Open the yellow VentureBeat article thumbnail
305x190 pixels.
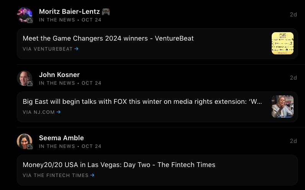click(x=282, y=43)
